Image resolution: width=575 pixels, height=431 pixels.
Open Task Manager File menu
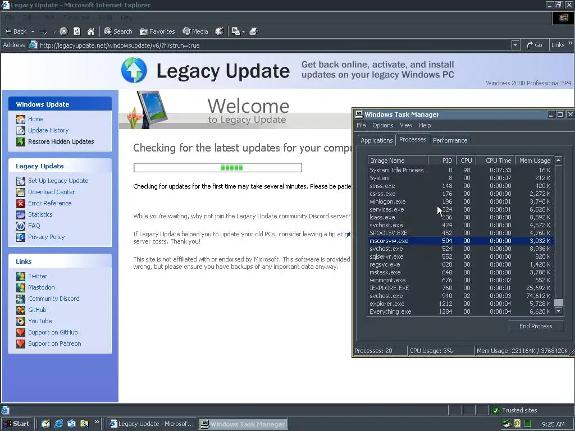coord(361,125)
